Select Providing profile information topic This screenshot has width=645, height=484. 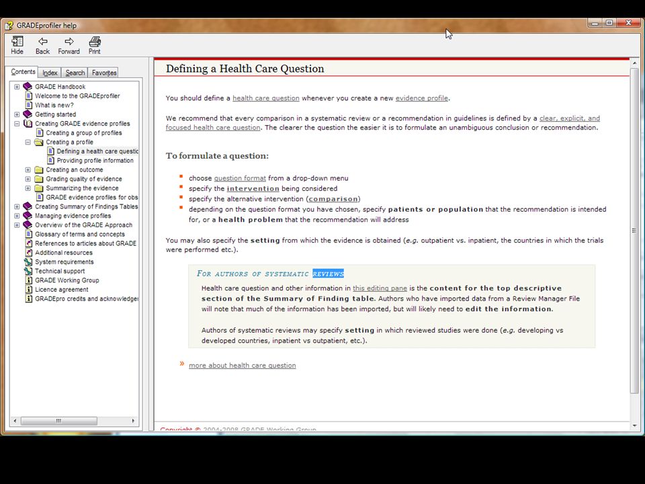pos(95,161)
